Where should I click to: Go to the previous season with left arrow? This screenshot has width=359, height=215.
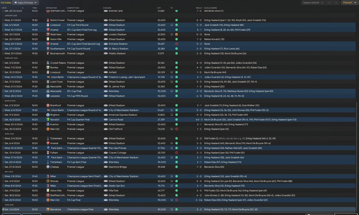329,3
